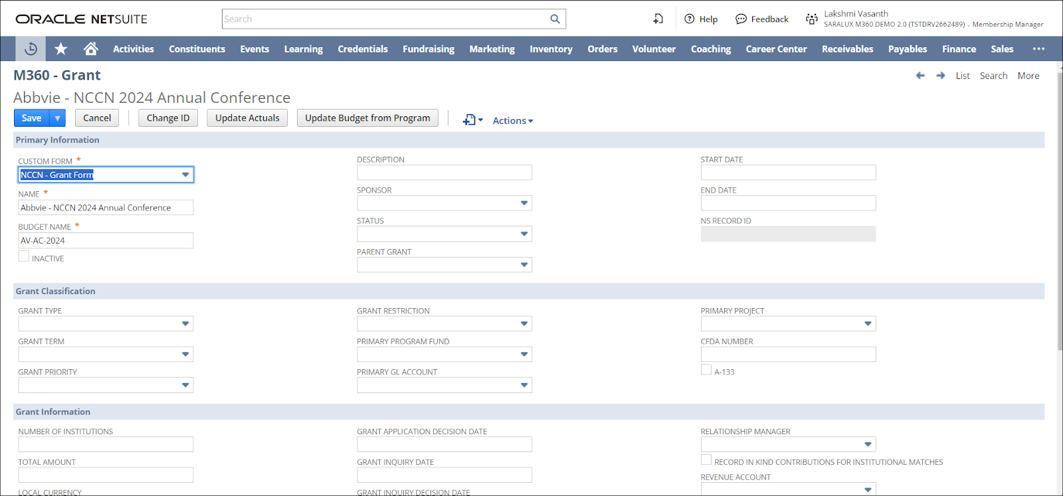Go to the Home dashboard icon
This screenshot has width=1063, height=496.
[x=91, y=49]
